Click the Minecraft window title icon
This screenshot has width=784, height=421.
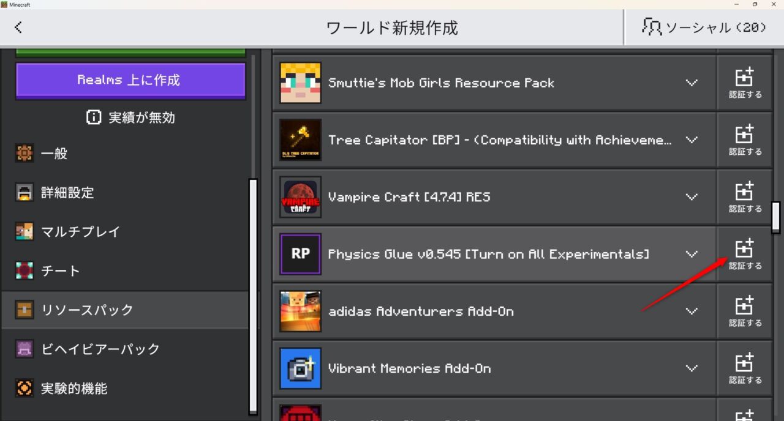4,4
